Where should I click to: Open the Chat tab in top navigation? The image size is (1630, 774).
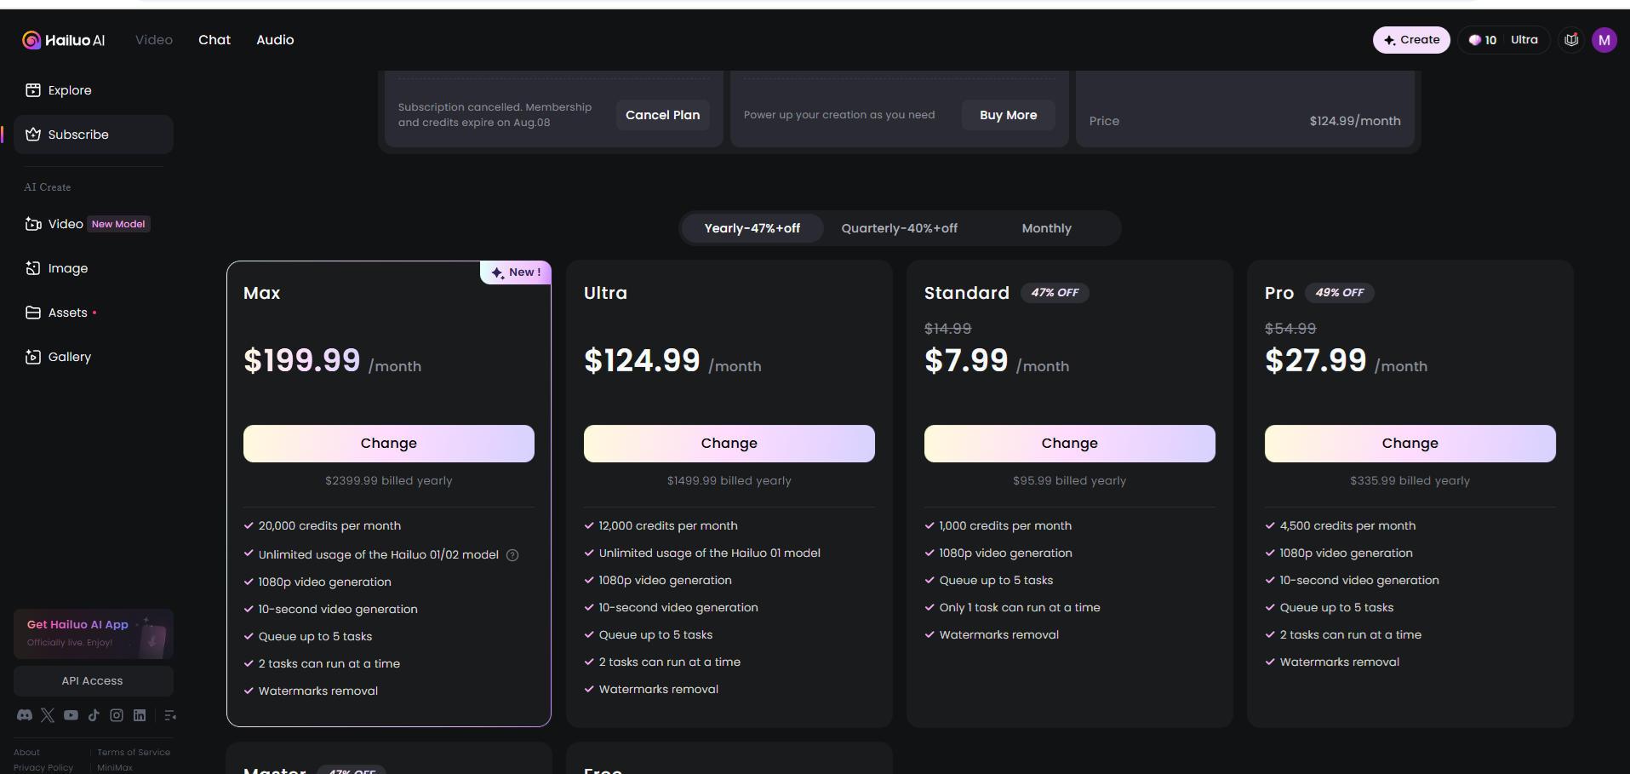[x=214, y=40]
